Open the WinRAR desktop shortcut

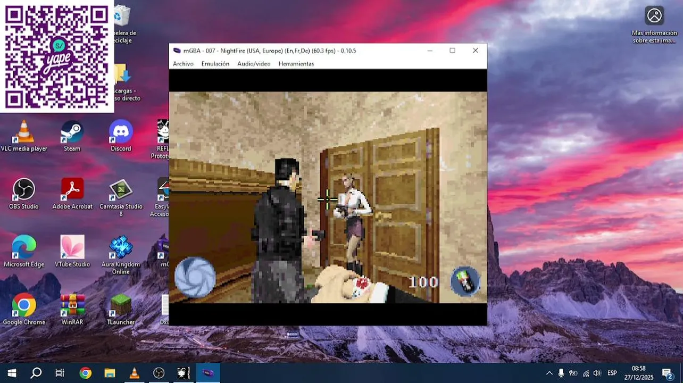click(72, 309)
